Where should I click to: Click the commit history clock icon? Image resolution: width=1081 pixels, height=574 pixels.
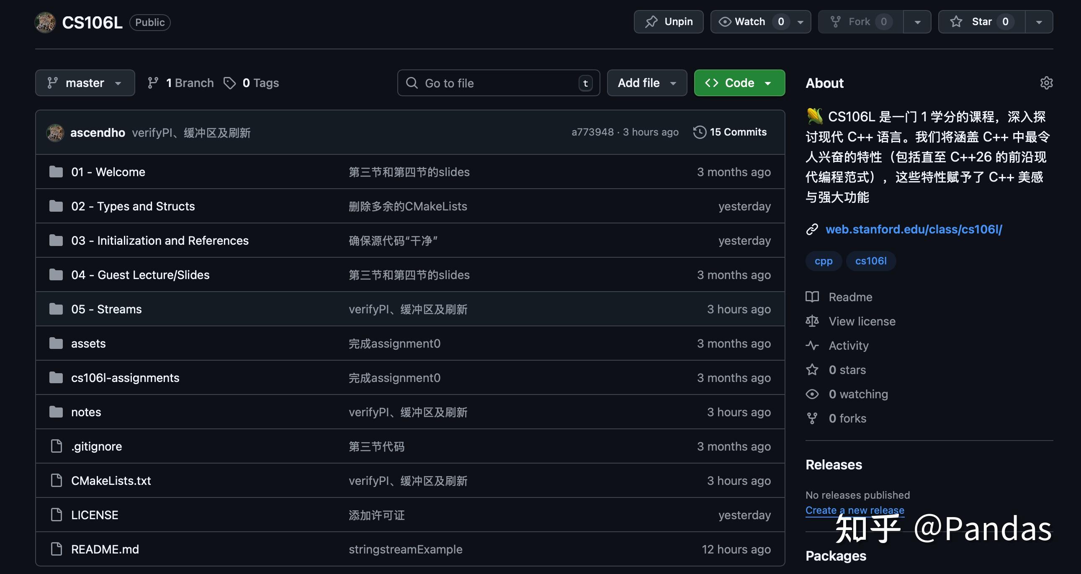[699, 132]
